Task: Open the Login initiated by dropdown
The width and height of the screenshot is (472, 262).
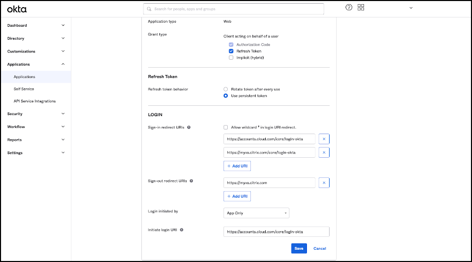Action: (x=256, y=213)
